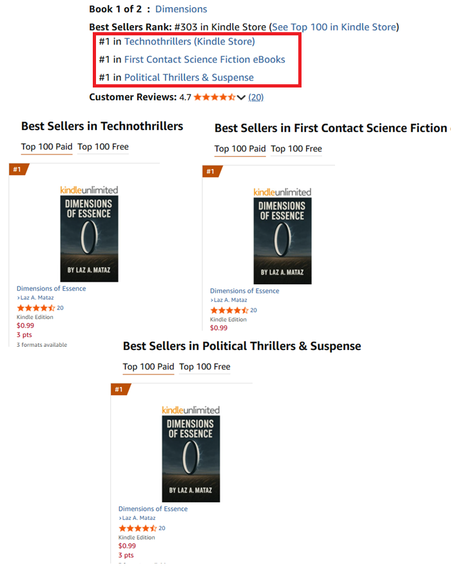Open the book cover thumbnail in the Technothrillers listing
Viewport: 451px width, 579px height.
[90, 239]
